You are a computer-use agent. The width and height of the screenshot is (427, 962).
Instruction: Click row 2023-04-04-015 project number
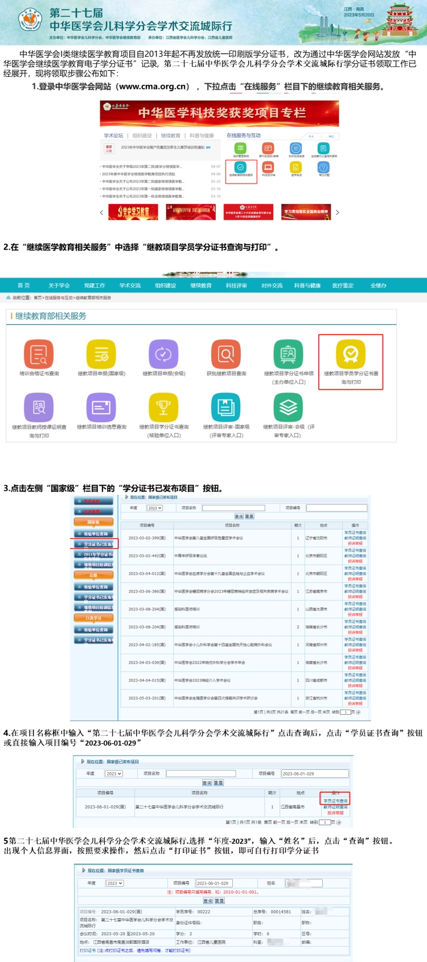147,680
